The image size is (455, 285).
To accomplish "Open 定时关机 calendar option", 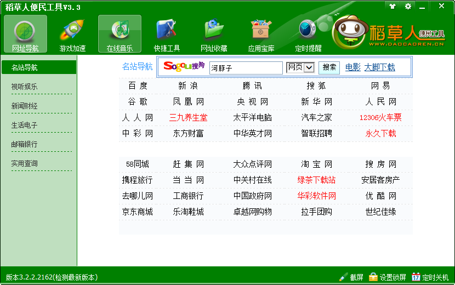I will click(430, 277).
